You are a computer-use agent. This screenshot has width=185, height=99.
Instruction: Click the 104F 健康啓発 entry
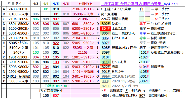coord(152,67)
